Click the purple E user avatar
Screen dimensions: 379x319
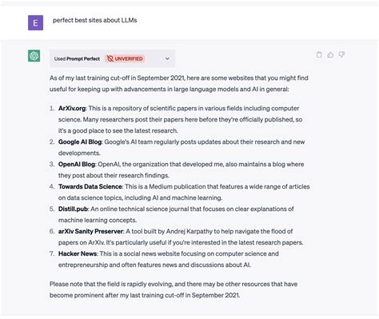click(35, 22)
